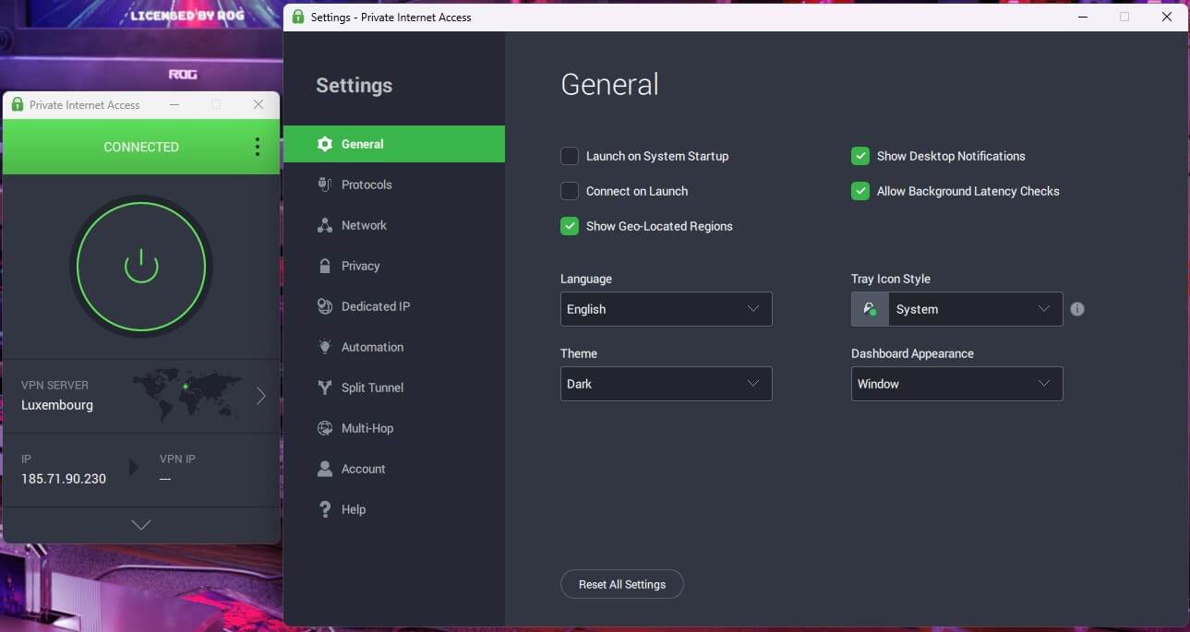Screen dimensions: 1190x632
Task: Click the green lock icon in Settings title bar
Action: click(x=297, y=17)
